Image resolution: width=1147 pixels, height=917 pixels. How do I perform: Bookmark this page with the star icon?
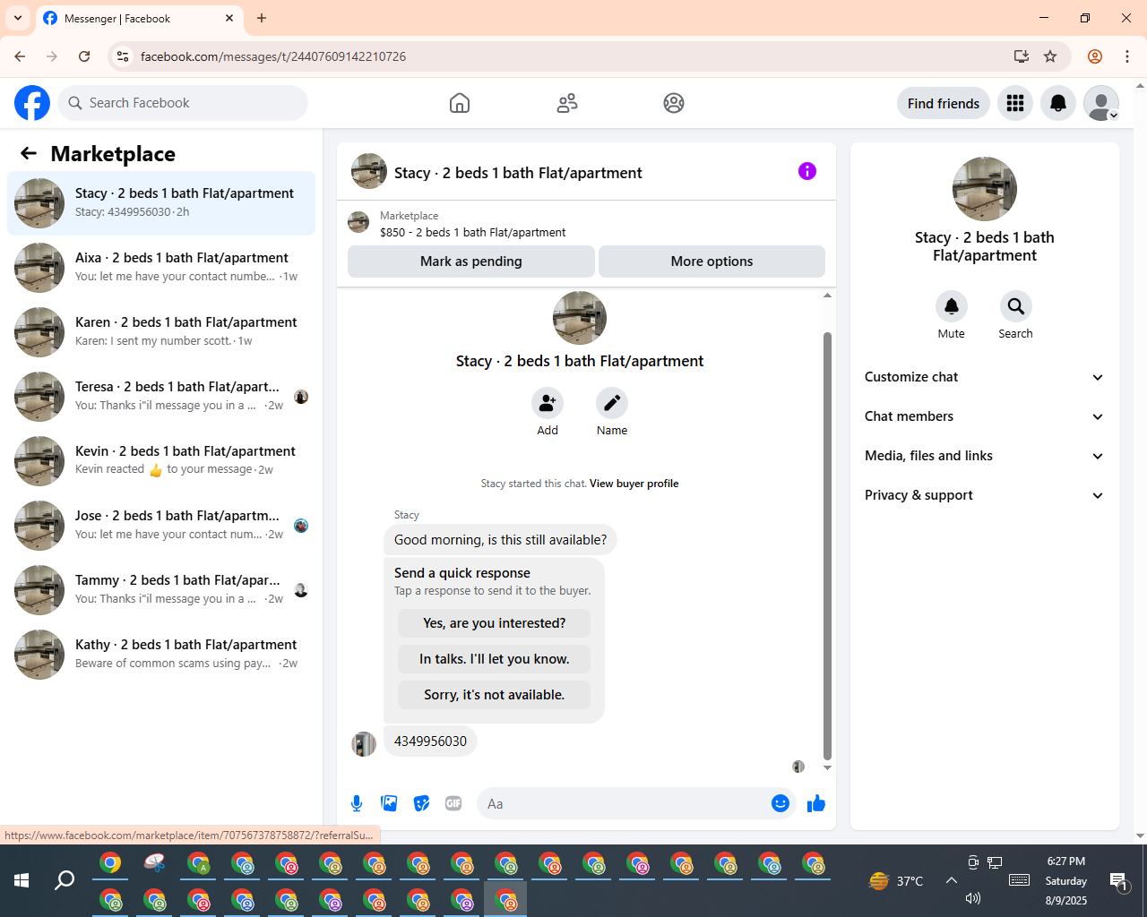pos(1050,56)
